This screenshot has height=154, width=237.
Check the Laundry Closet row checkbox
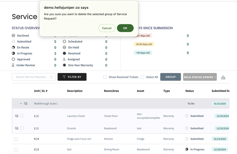[22, 116]
